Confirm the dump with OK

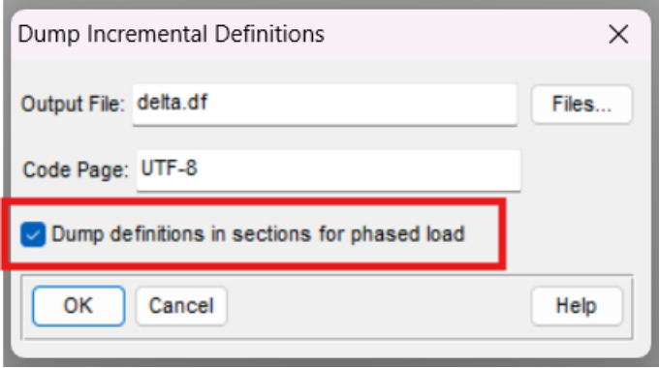coord(78,306)
